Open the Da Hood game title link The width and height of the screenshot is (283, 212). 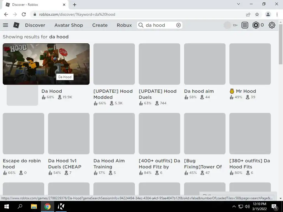coord(52,91)
